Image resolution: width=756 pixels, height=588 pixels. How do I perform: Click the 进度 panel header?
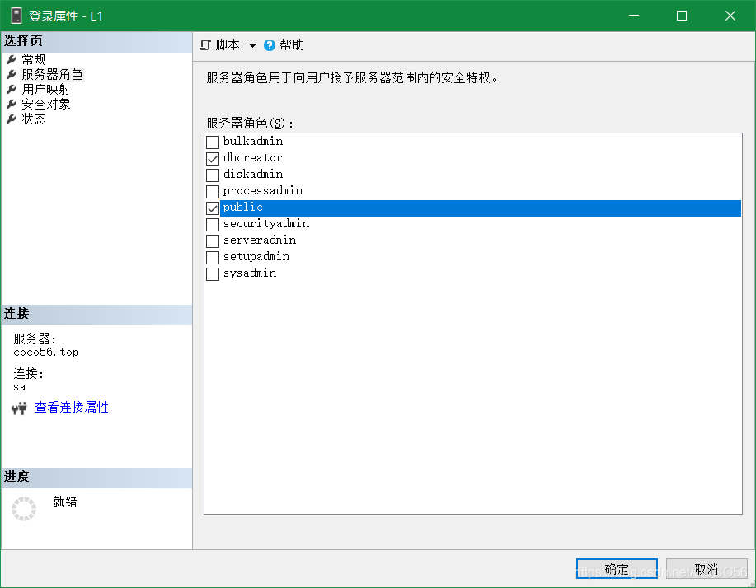pyautogui.click(x=96, y=478)
